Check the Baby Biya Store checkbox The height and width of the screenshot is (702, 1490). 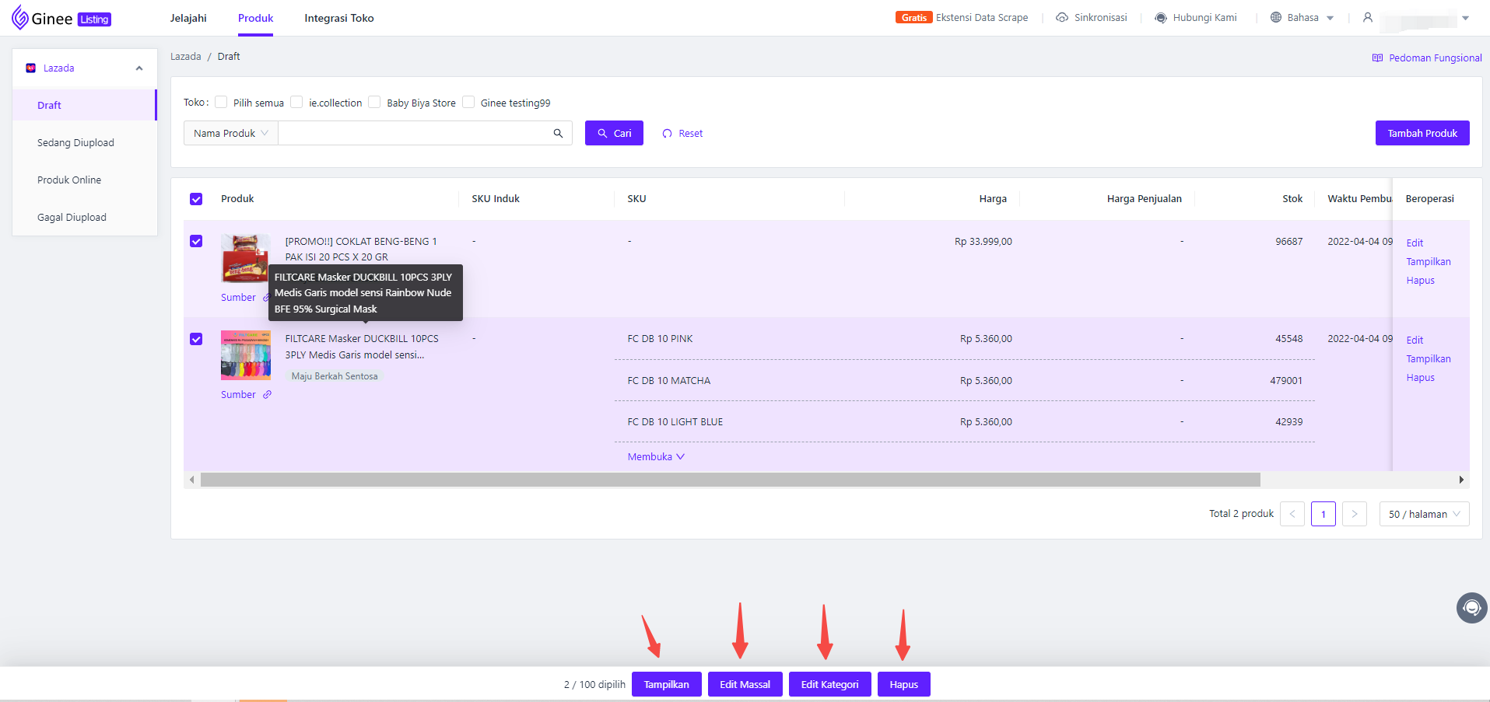(x=374, y=102)
